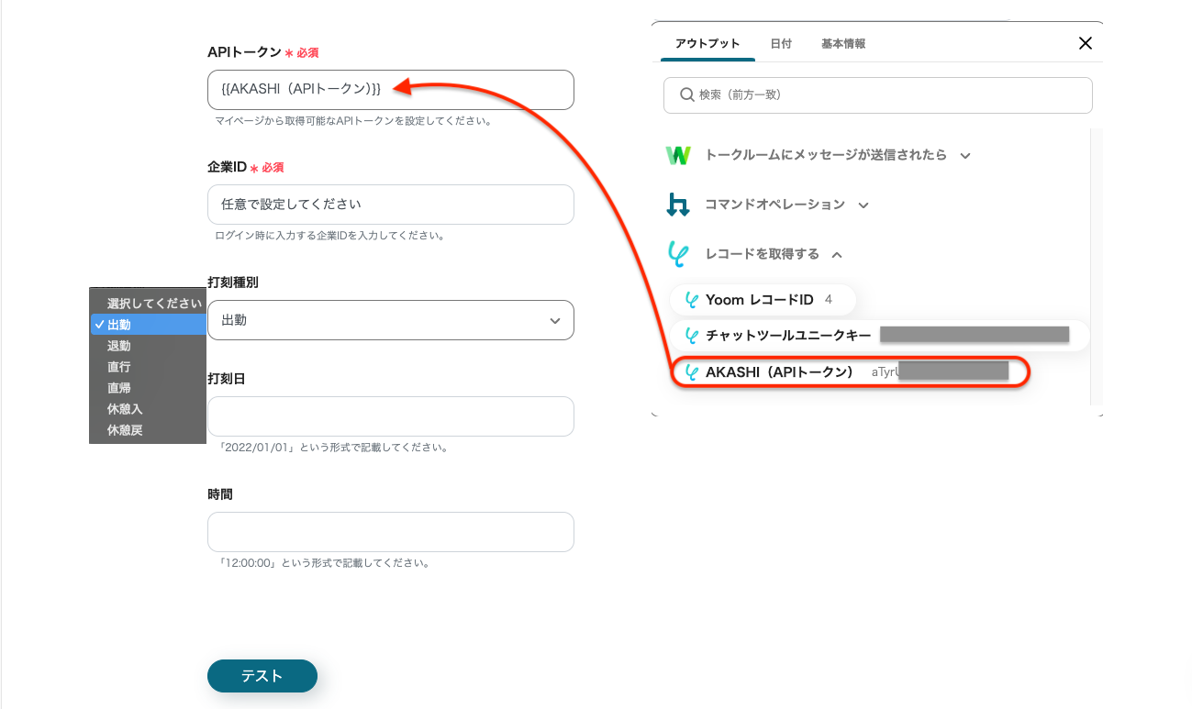Click the scrollbar of the output list
The height and width of the screenshot is (709, 1192).
coord(1097,266)
